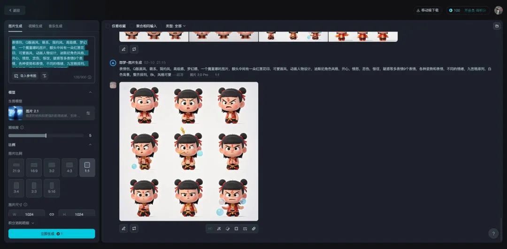
Task: Click edit pencil icon under the top thumbnail strip
Action: (123, 49)
